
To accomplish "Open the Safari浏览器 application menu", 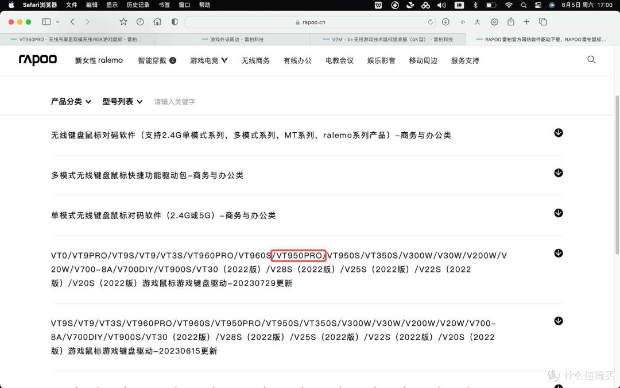I will [40, 5].
